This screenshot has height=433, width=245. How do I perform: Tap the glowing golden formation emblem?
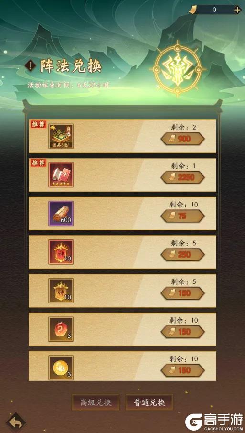pos(178,68)
